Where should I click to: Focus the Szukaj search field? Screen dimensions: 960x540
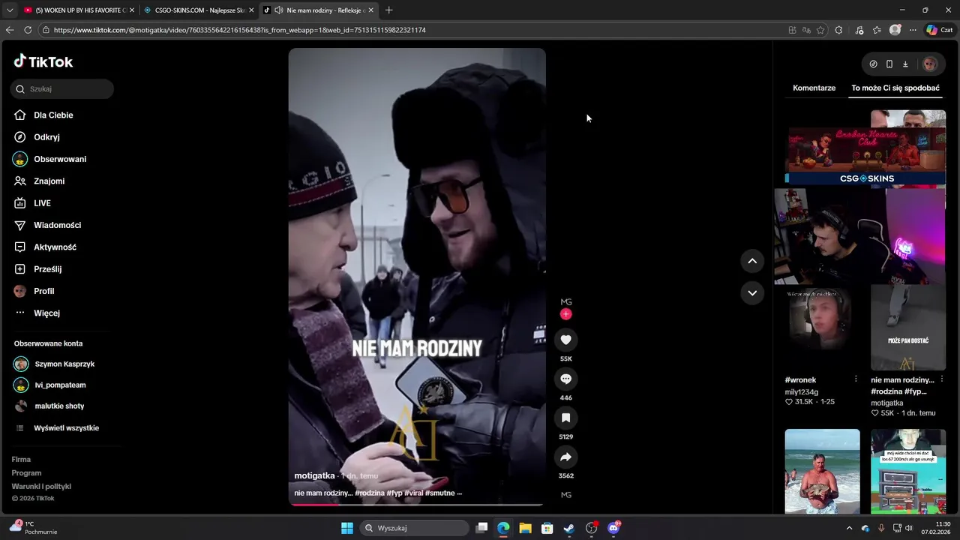coord(62,88)
